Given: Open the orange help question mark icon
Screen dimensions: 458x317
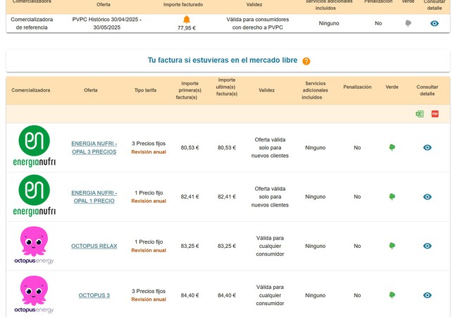Looking at the screenshot, I should tap(306, 61).
